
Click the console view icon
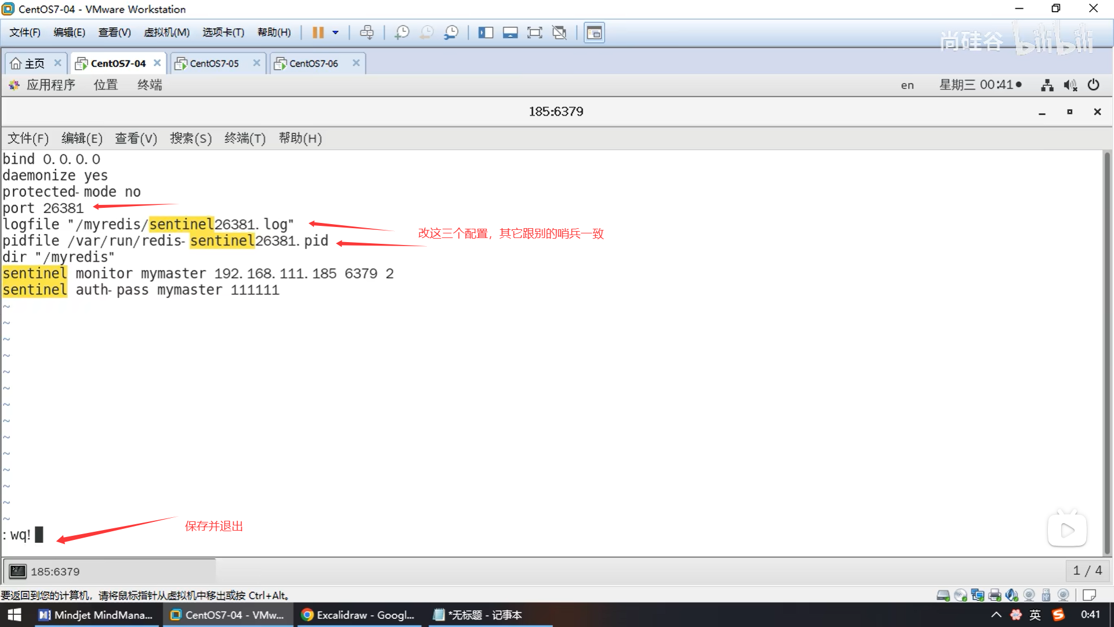594,33
